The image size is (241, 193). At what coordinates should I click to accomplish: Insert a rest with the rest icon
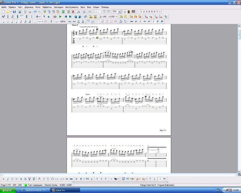(x=51, y=22)
